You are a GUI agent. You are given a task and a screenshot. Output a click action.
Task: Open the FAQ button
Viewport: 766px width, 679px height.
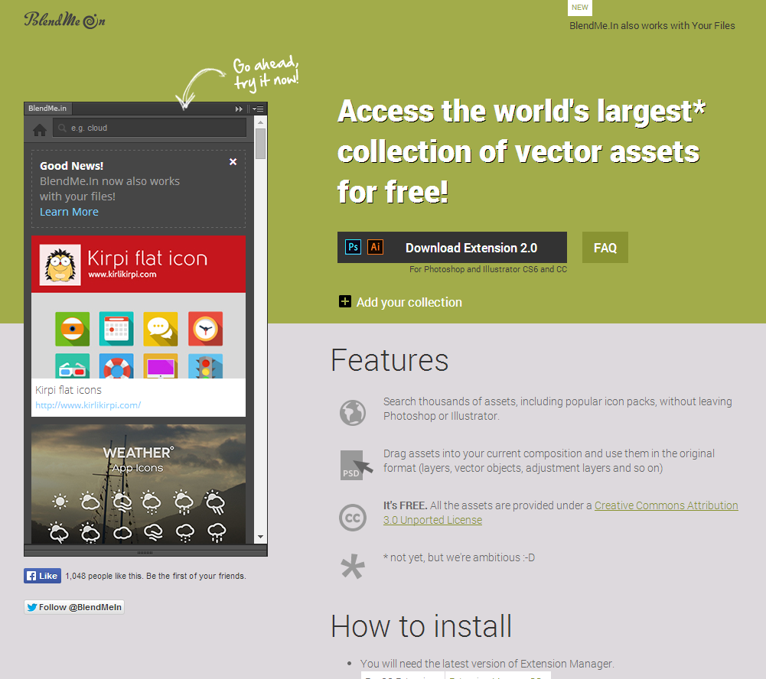pyautogui.click(x=605, y=248)
